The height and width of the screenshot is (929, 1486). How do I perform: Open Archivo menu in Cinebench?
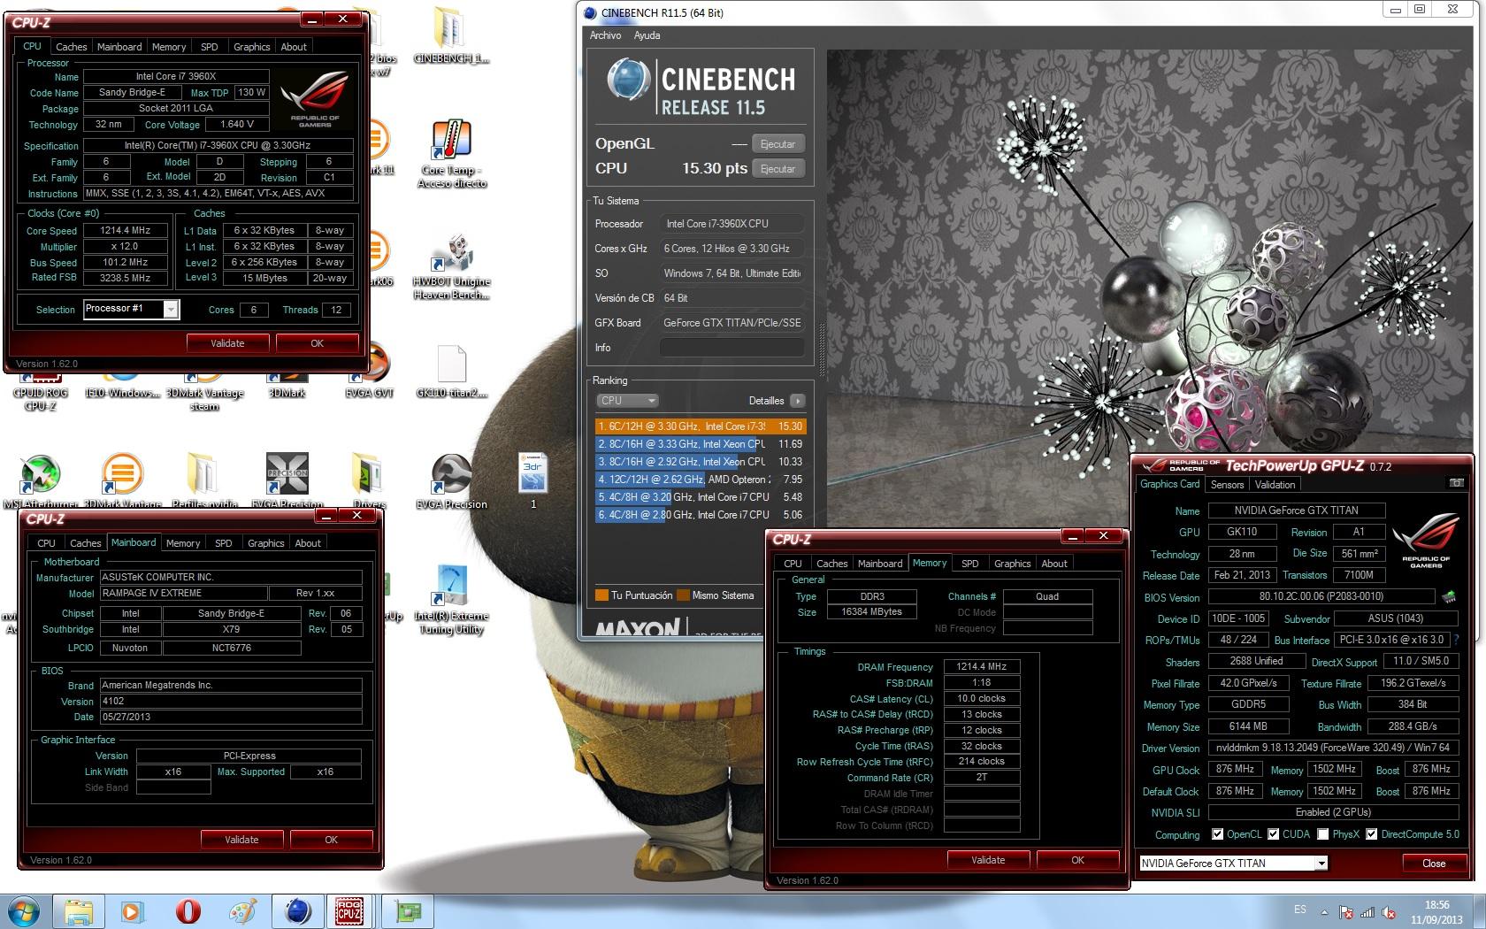point(606,35)
